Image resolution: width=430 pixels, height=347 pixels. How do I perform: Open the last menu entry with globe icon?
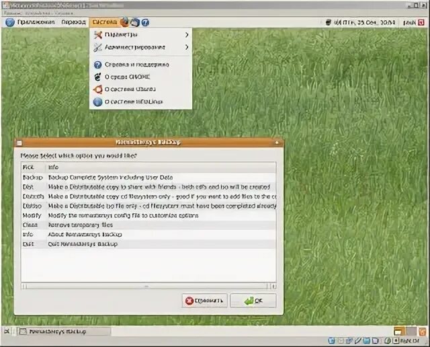(x=140, y=102)
